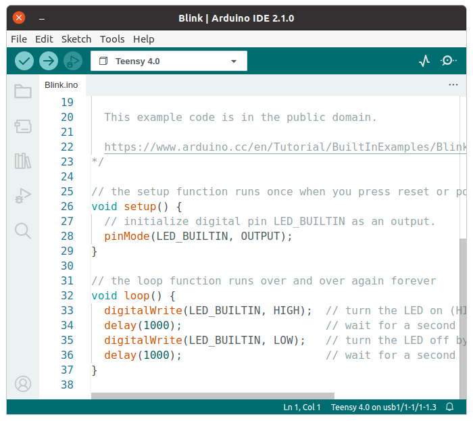
Task: Click the 'initialize digital pin' comment
Action: coord(270,222)
